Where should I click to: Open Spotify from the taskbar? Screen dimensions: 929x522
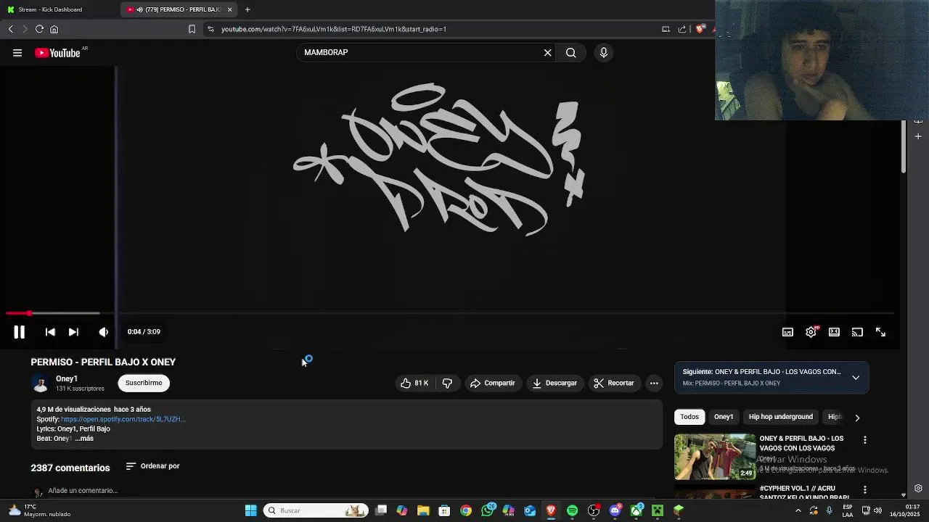[572, 510]
